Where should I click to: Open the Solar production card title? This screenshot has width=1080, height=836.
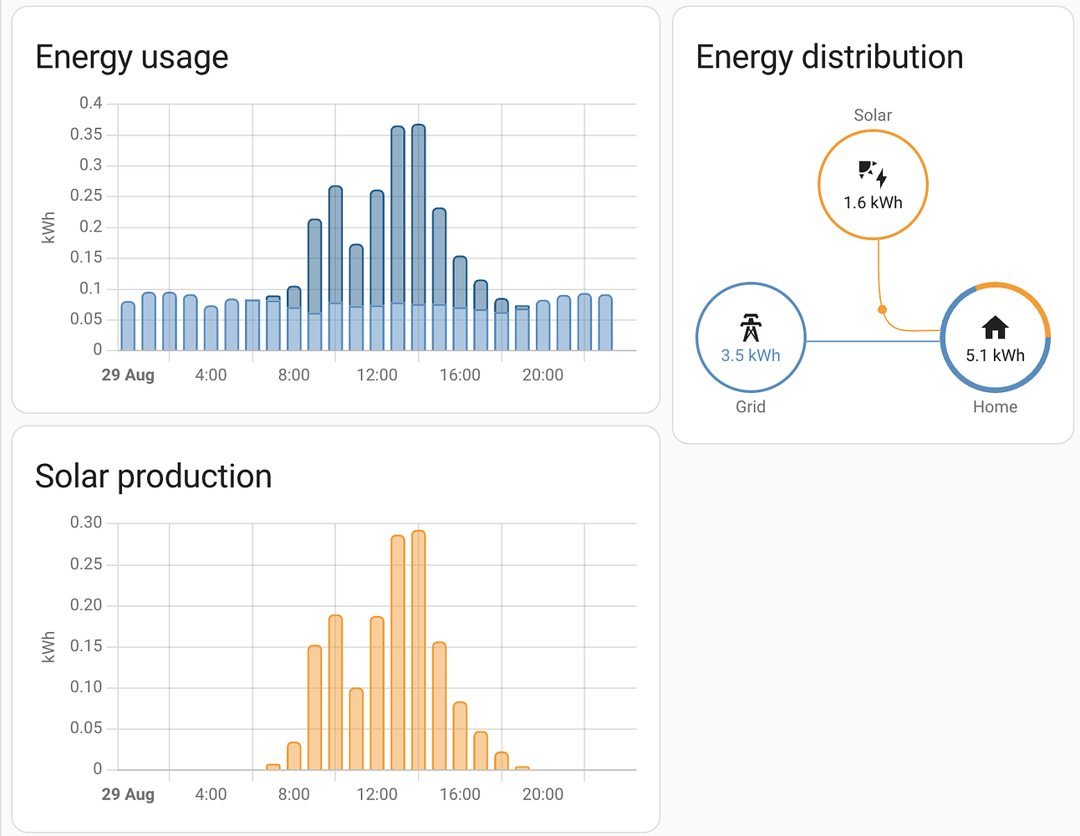click(154, 477)
